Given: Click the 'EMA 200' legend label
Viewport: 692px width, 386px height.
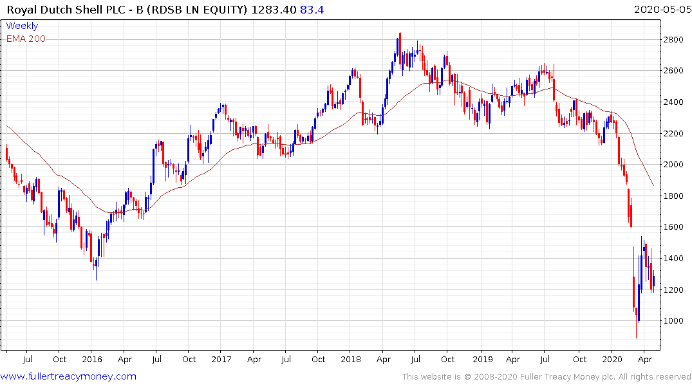Looking at the screenshot, I should (x=26, y=39).
